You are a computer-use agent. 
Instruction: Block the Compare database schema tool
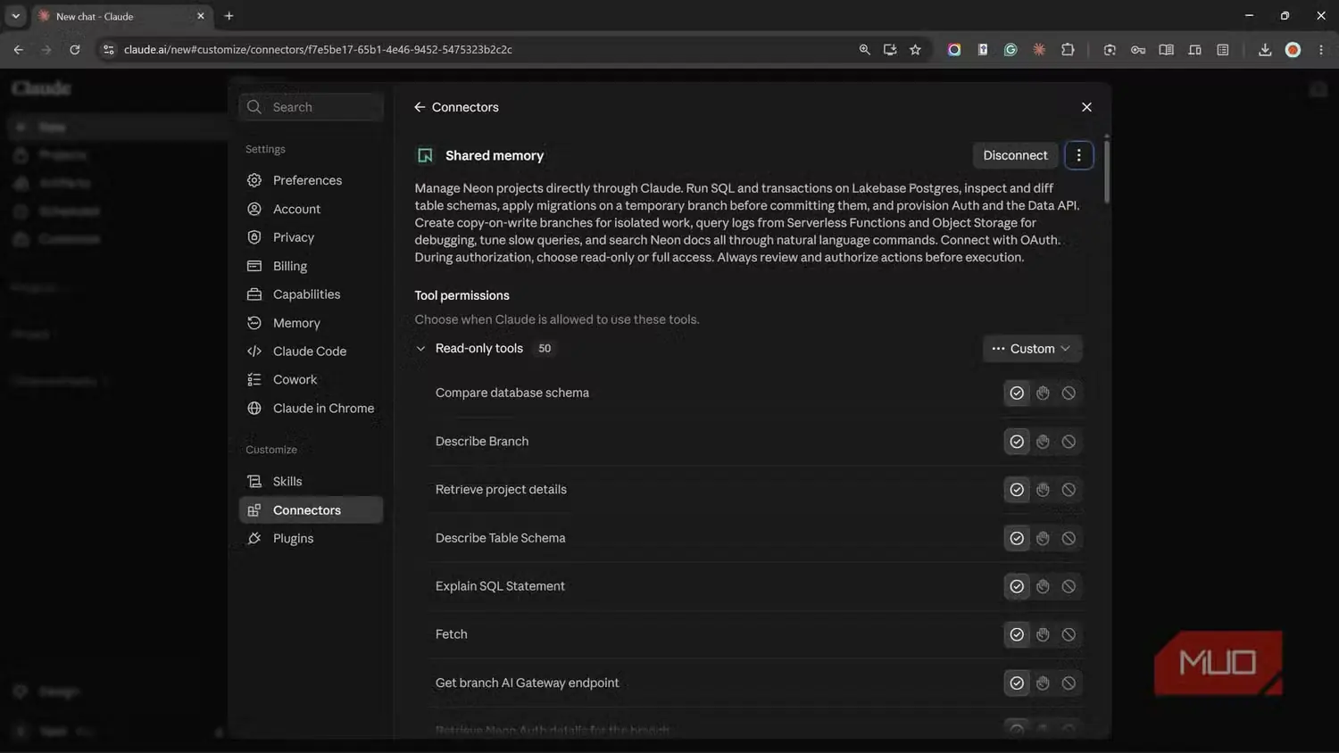(x=1069, y=393)
